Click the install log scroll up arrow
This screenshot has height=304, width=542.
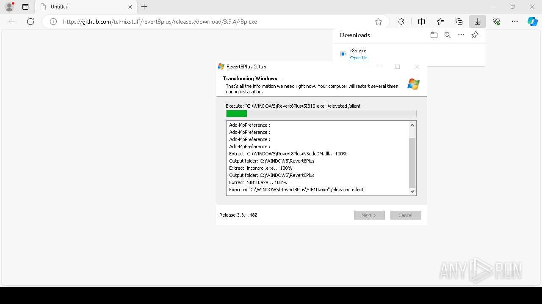pos(412,125)
